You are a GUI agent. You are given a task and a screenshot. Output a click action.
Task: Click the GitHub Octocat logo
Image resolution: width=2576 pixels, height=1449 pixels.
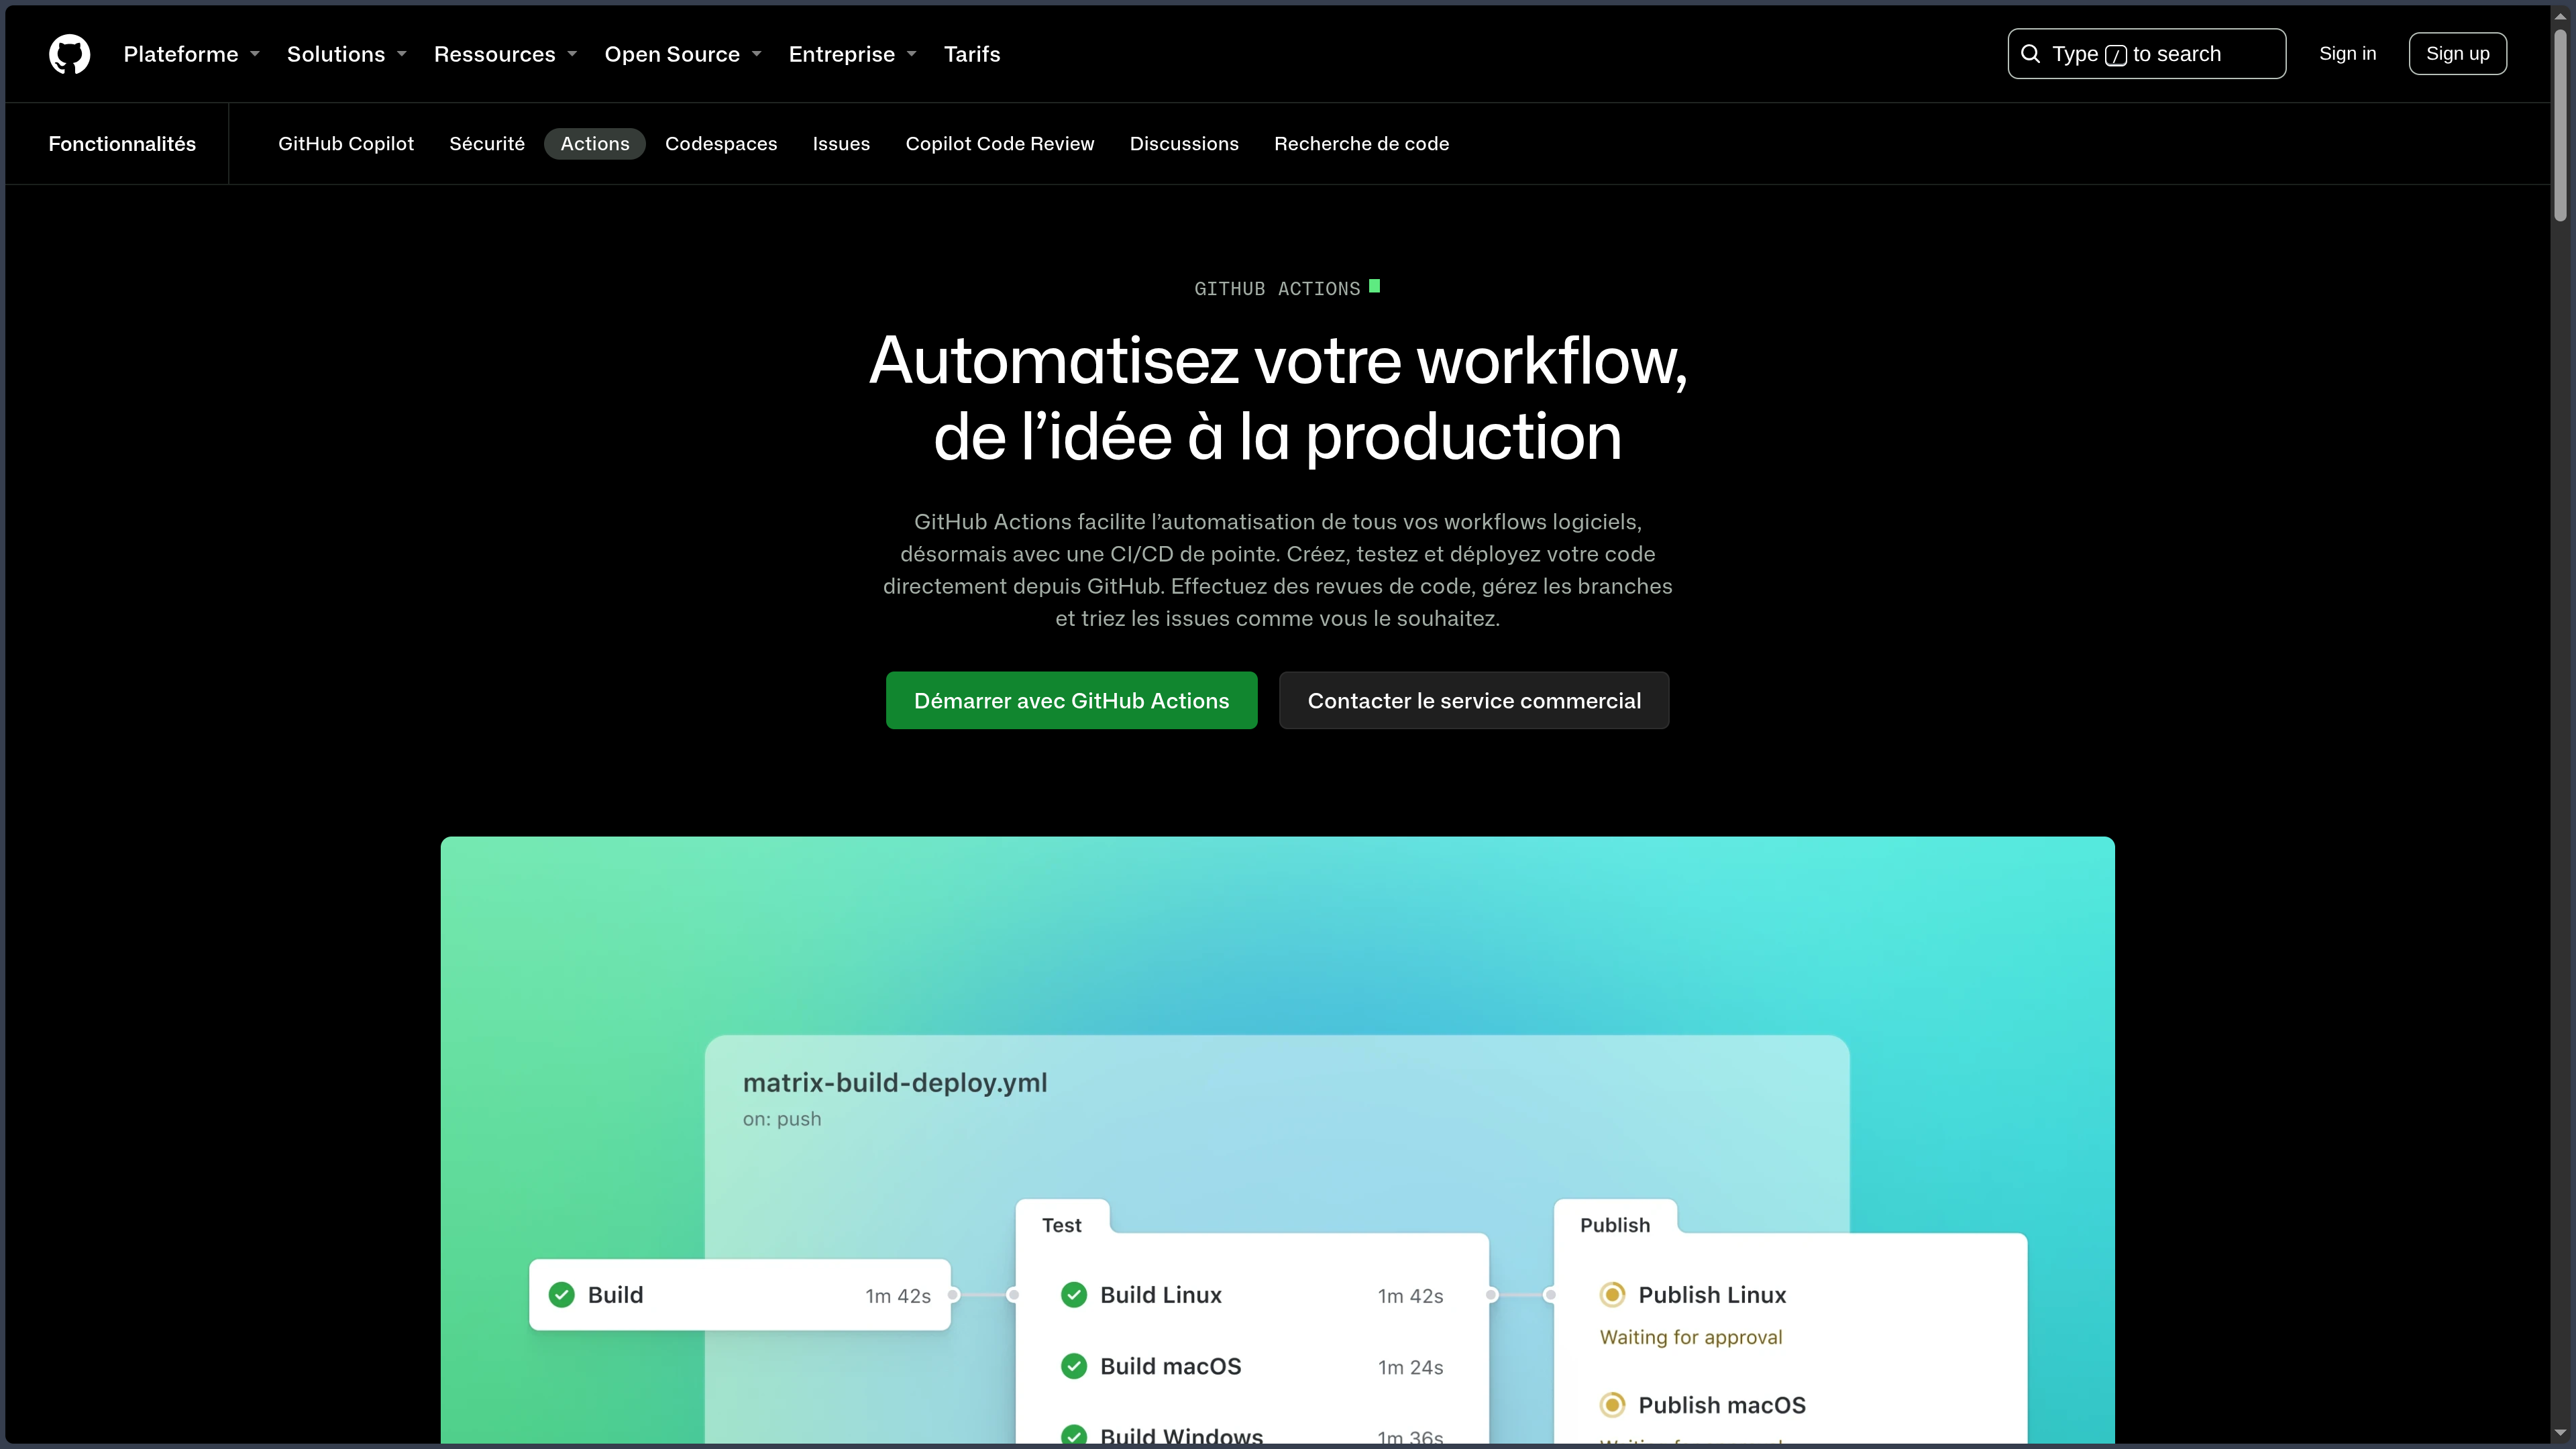[69, 54]
